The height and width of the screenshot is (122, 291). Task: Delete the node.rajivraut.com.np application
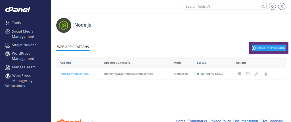[266, 74]
